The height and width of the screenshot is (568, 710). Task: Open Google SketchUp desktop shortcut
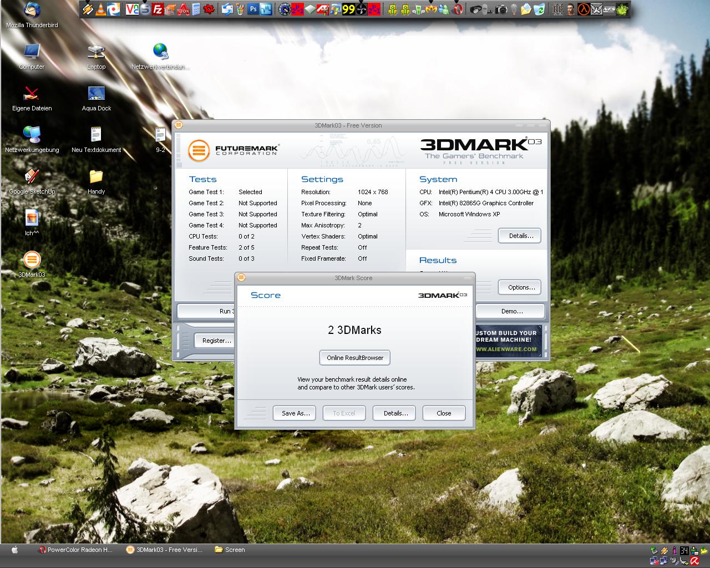[x=32, y=181]
